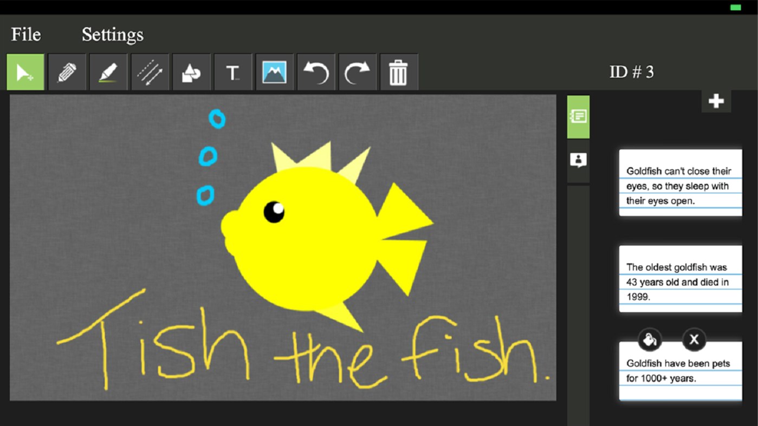758x426 pixels.
Task: Switch to the notes list tab
Action: coord(578,116)
